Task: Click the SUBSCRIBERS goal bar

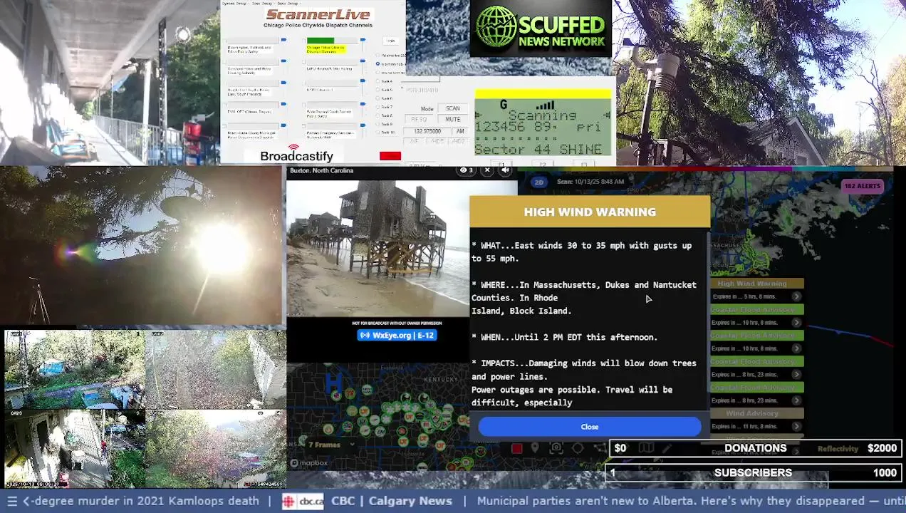Action: point(754,472)
